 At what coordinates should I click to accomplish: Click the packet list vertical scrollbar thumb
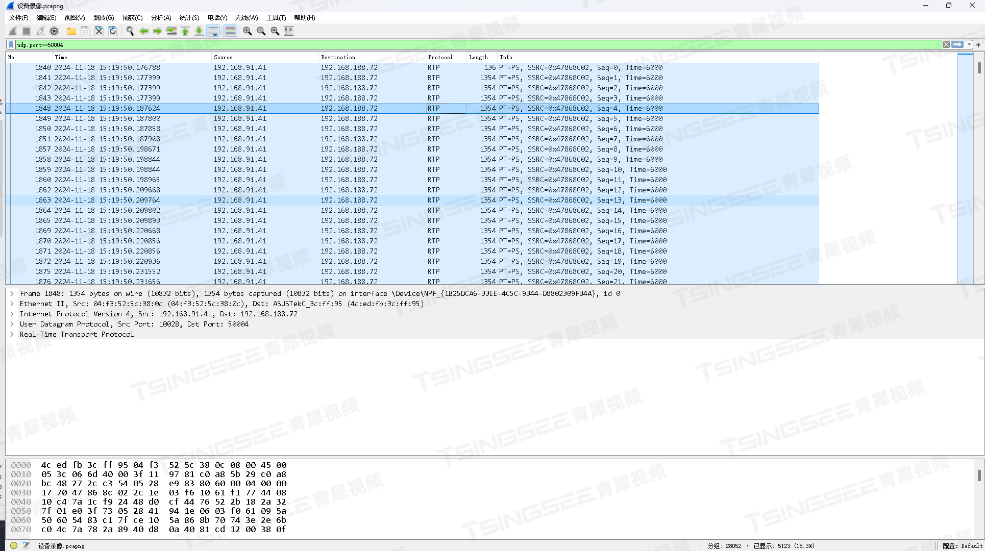pos(979,68)
